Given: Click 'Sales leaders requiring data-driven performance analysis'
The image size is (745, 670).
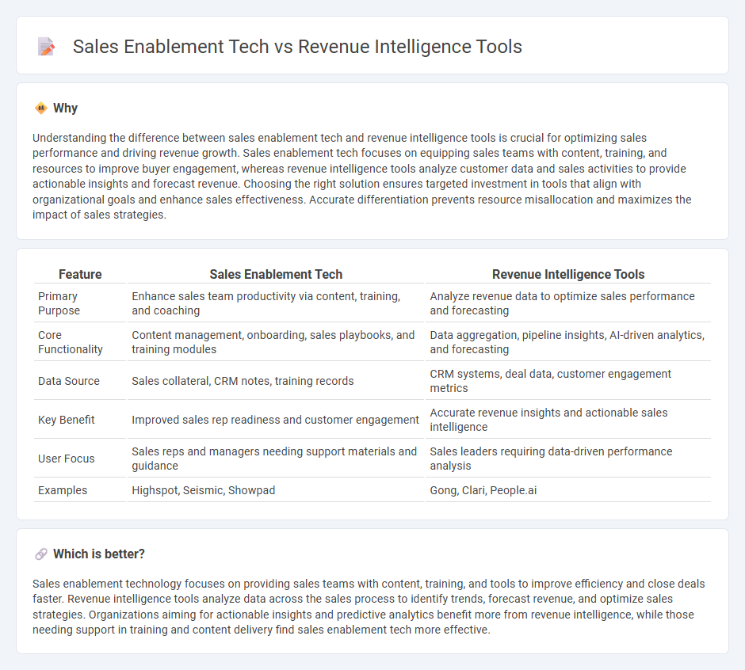Looking at the screenshot, I should coord(568,459).
